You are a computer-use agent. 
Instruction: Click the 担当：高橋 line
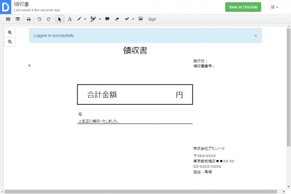click(x=202, y=172)
